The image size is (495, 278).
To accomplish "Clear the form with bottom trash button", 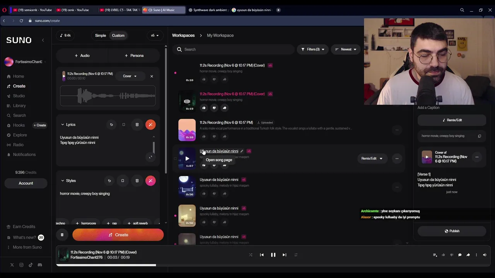I will 62,235.
